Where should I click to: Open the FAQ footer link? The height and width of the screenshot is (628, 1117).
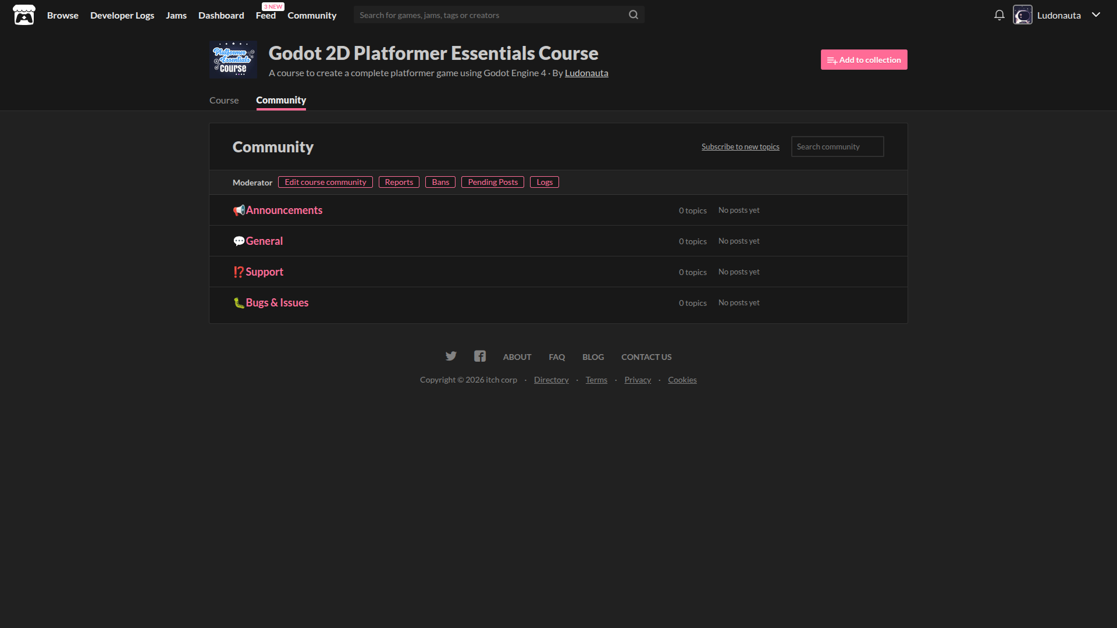coord(557,357)
